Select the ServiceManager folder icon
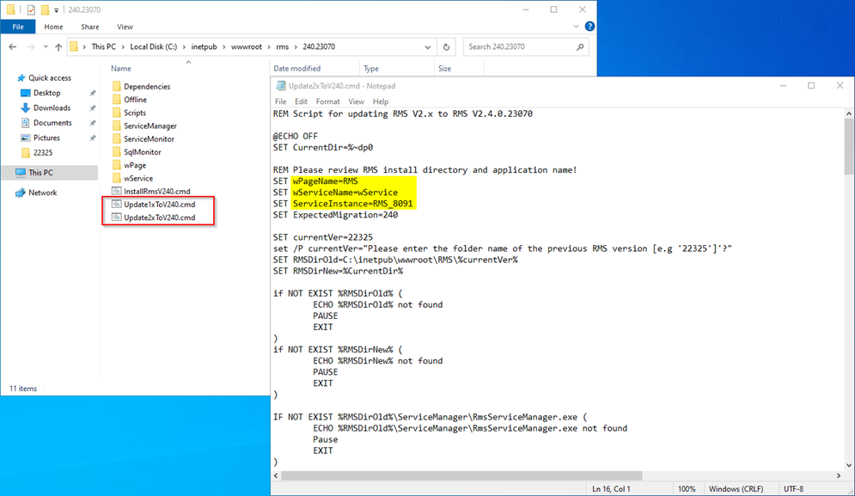 (116, 126)
